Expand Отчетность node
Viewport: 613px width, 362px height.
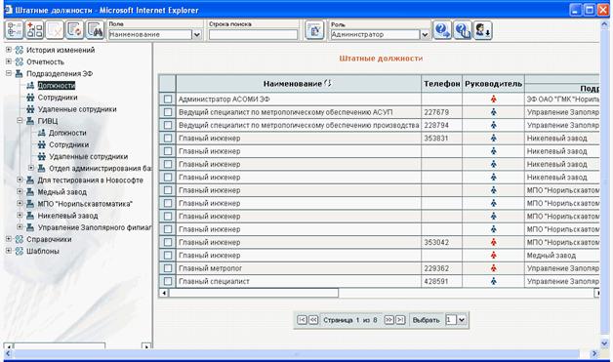(9, 61)
